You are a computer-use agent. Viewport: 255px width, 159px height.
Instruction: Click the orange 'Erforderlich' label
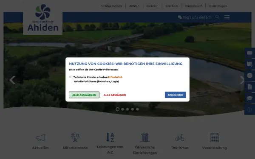115,77
